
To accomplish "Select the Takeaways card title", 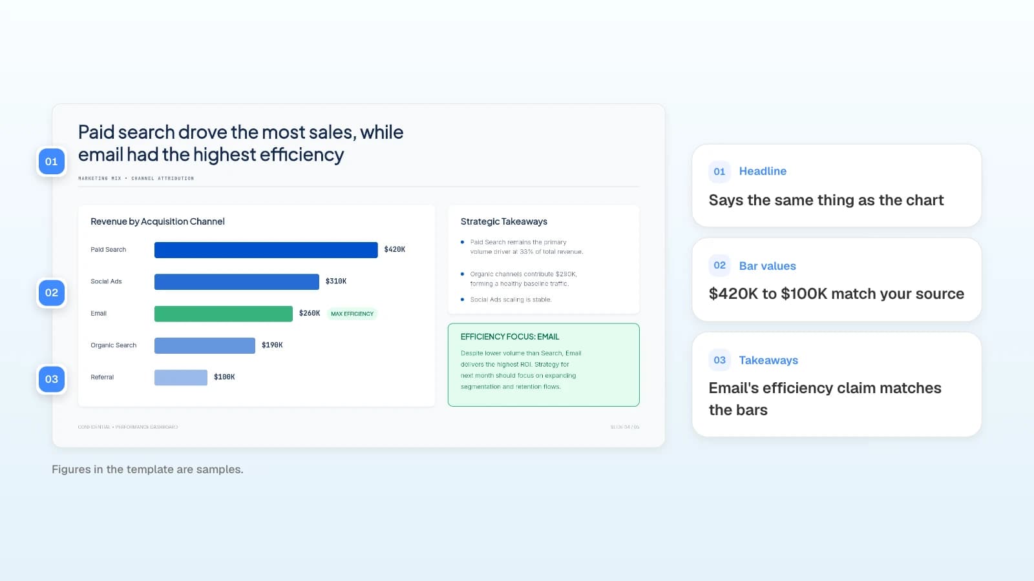I will (768, 360).
